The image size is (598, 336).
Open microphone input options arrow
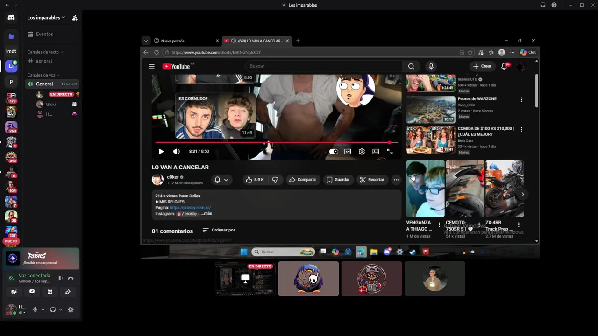point(43,309)
